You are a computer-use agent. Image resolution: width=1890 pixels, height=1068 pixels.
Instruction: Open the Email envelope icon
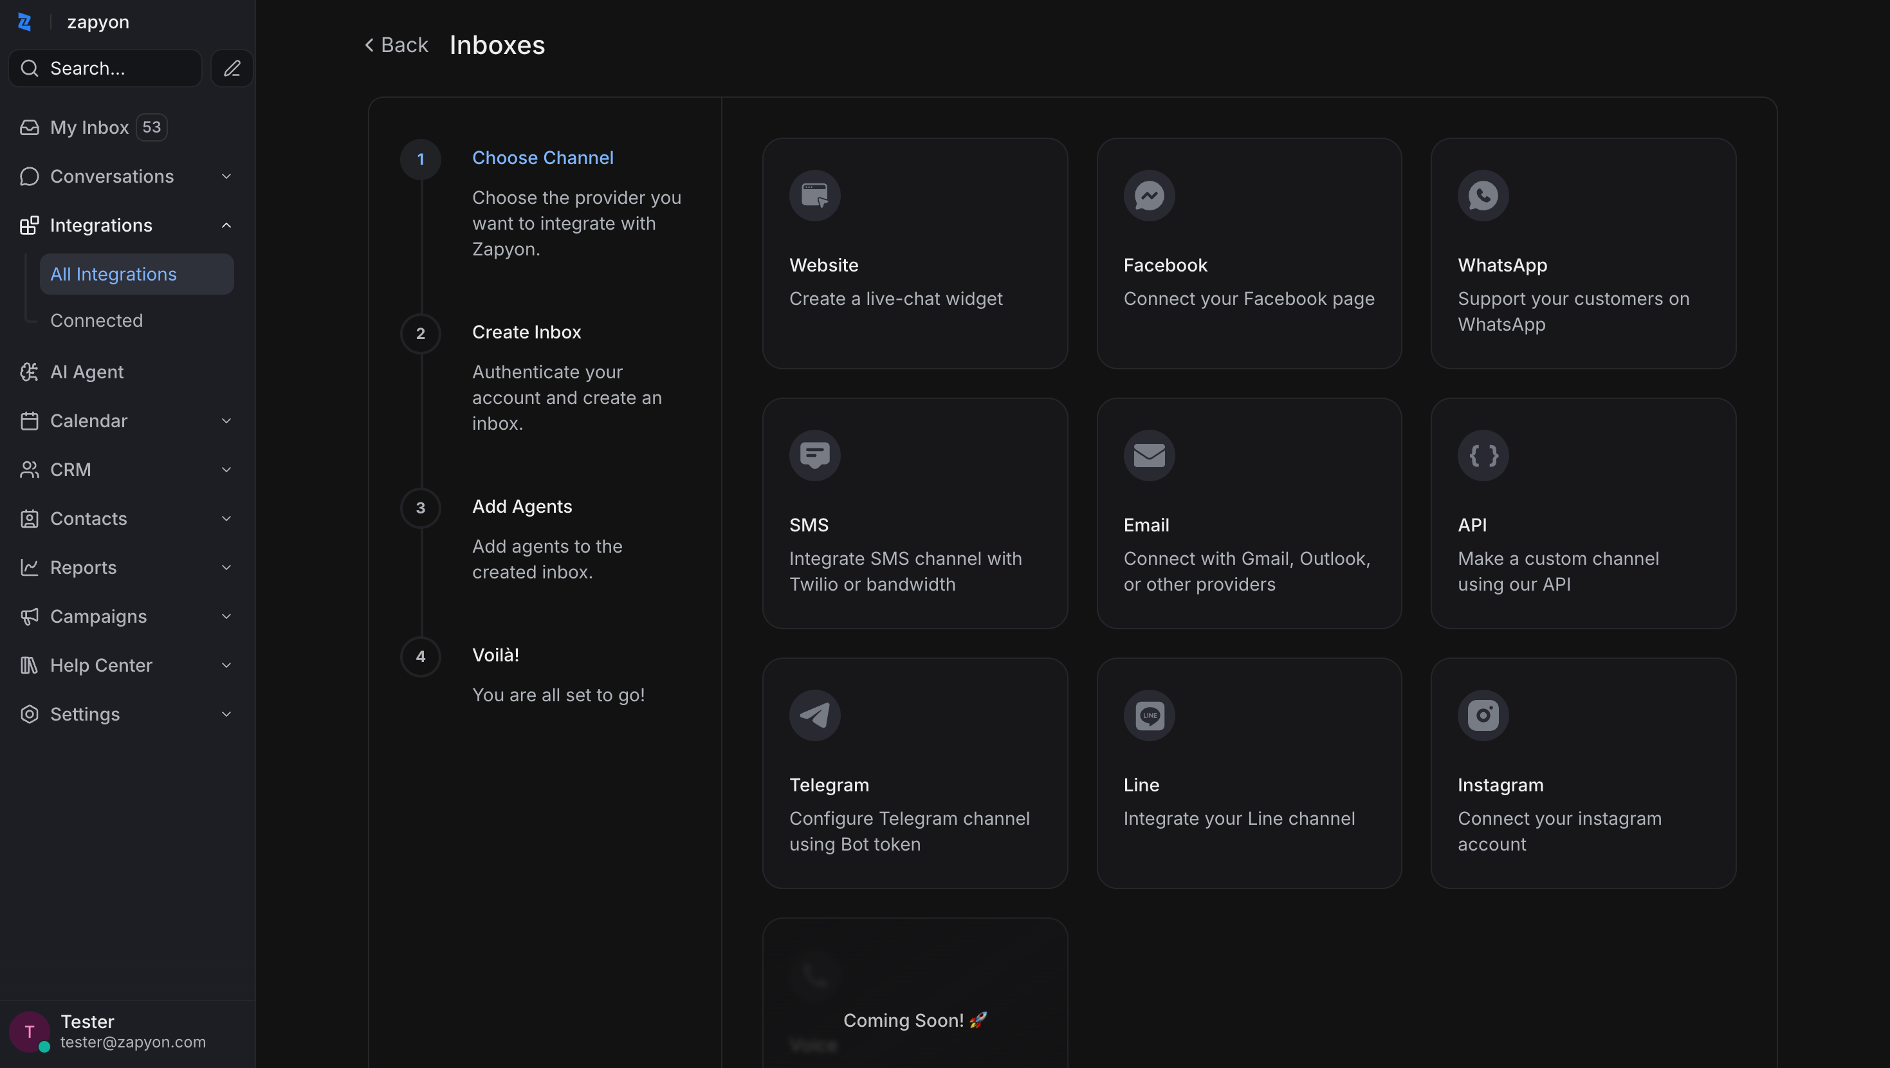pos(1149,455)
